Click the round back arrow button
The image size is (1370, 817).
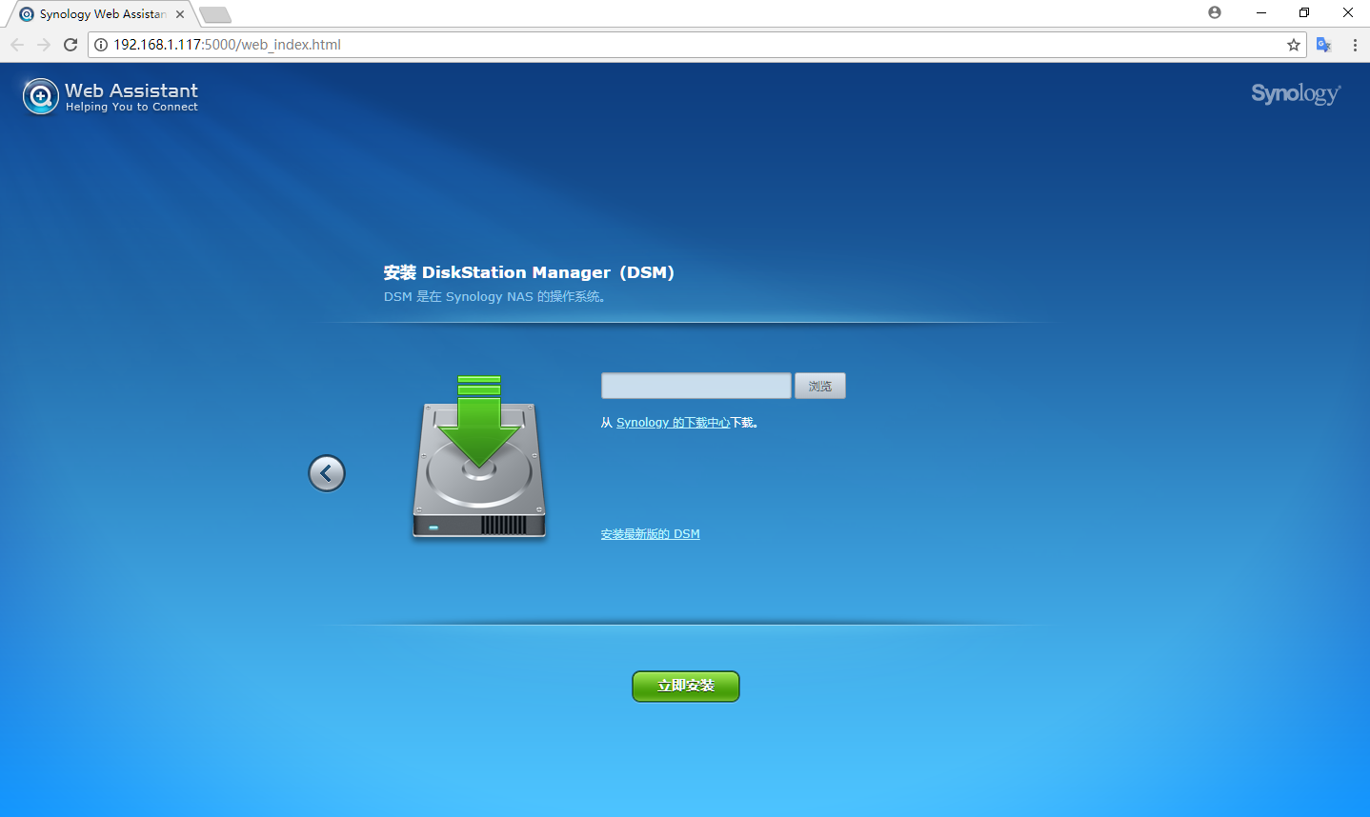tap(327, 473)
